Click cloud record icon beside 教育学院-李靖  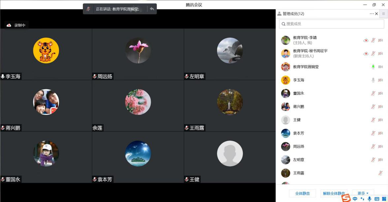(x=366, y=40)
